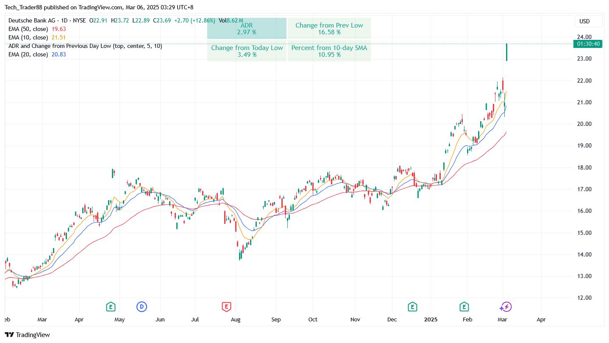Click the 19.63 EMA 50 value

[x=58, y=29]
